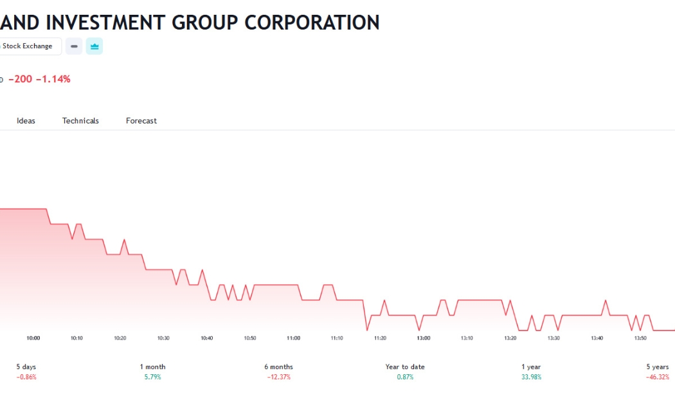This screenshot has width=675, height=405.
Task: Click the 5.79% one-month change value
Action: (x=152, y=377)
